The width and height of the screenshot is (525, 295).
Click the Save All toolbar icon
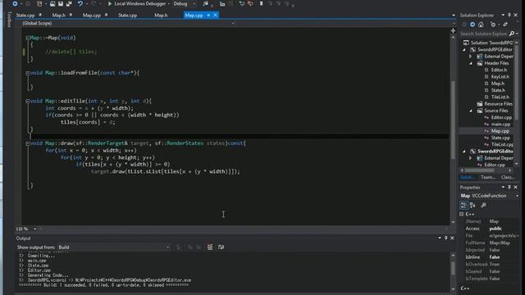[69, 3]
